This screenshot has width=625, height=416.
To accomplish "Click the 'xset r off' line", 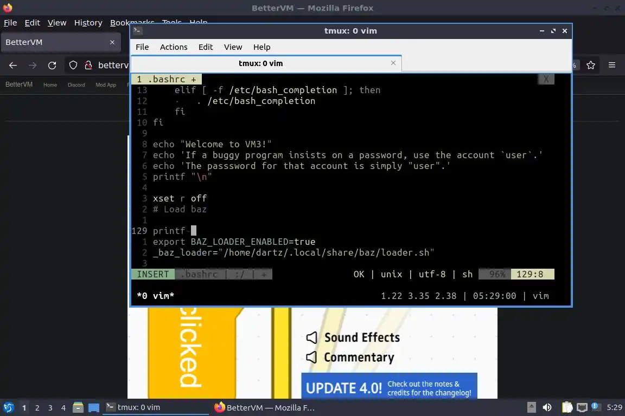I will pos(180,198).
